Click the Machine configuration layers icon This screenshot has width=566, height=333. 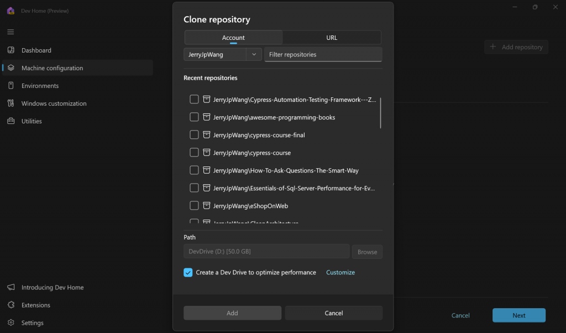11,67
